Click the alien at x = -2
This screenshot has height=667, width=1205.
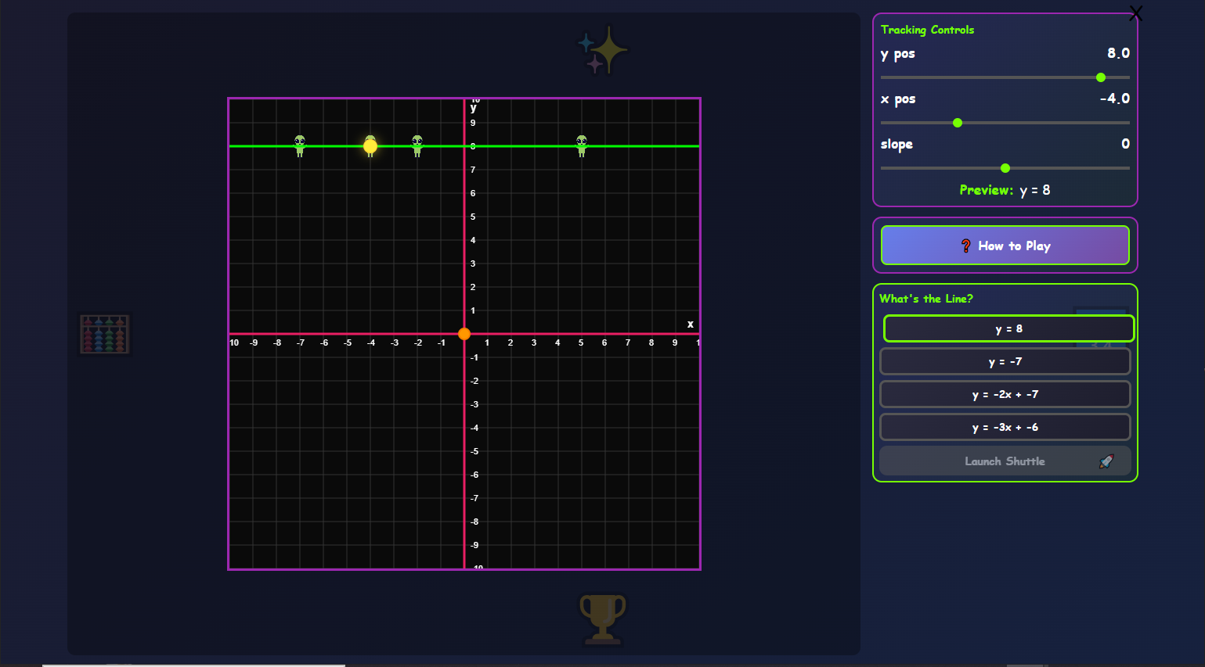tap(417, 145)
